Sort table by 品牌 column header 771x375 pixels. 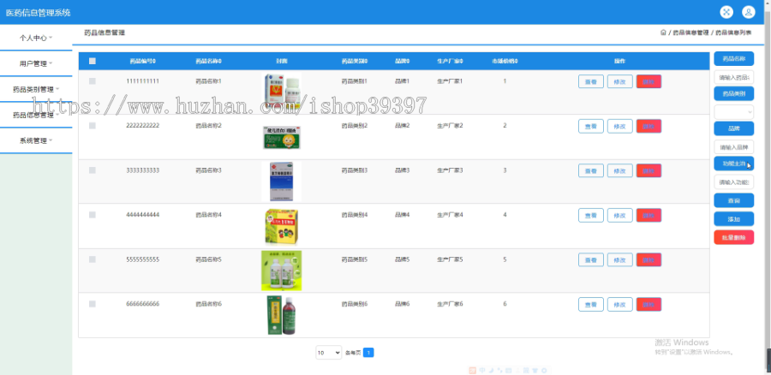(403, 62)
